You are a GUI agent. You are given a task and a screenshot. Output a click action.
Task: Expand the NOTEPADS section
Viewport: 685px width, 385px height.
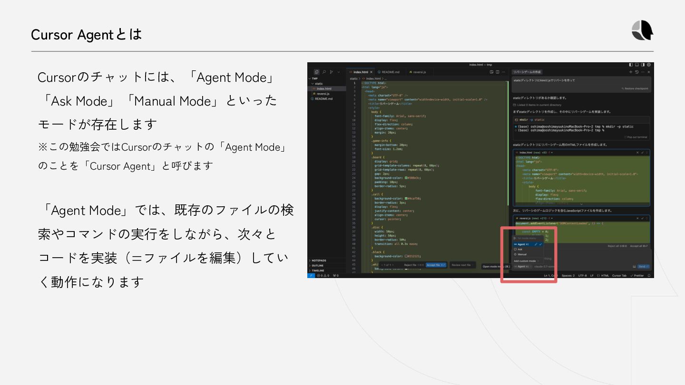[x=327, y=260]
